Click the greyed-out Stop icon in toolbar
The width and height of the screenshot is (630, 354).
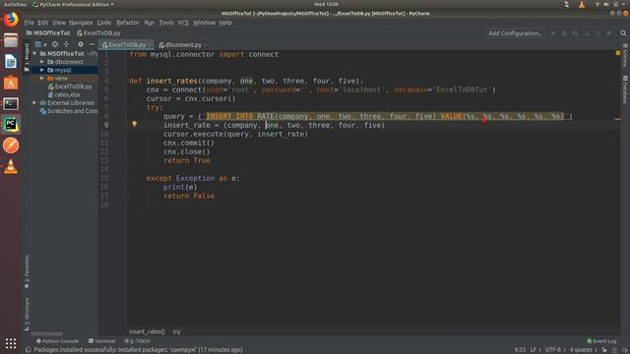pyautogui.click(x=609, y=33)
